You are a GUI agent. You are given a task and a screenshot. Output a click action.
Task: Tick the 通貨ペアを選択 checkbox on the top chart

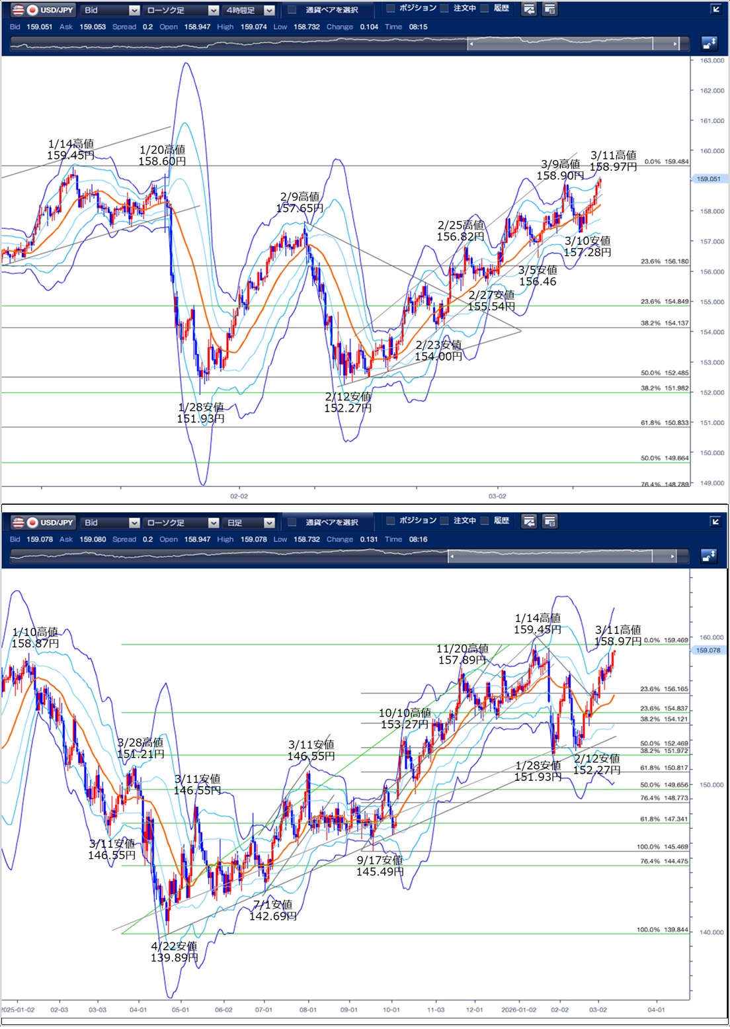[292, 10]
